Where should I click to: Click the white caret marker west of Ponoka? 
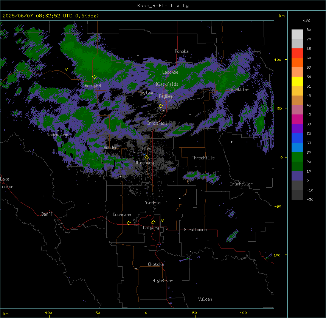pyautogui.click(x=138, y=56)
